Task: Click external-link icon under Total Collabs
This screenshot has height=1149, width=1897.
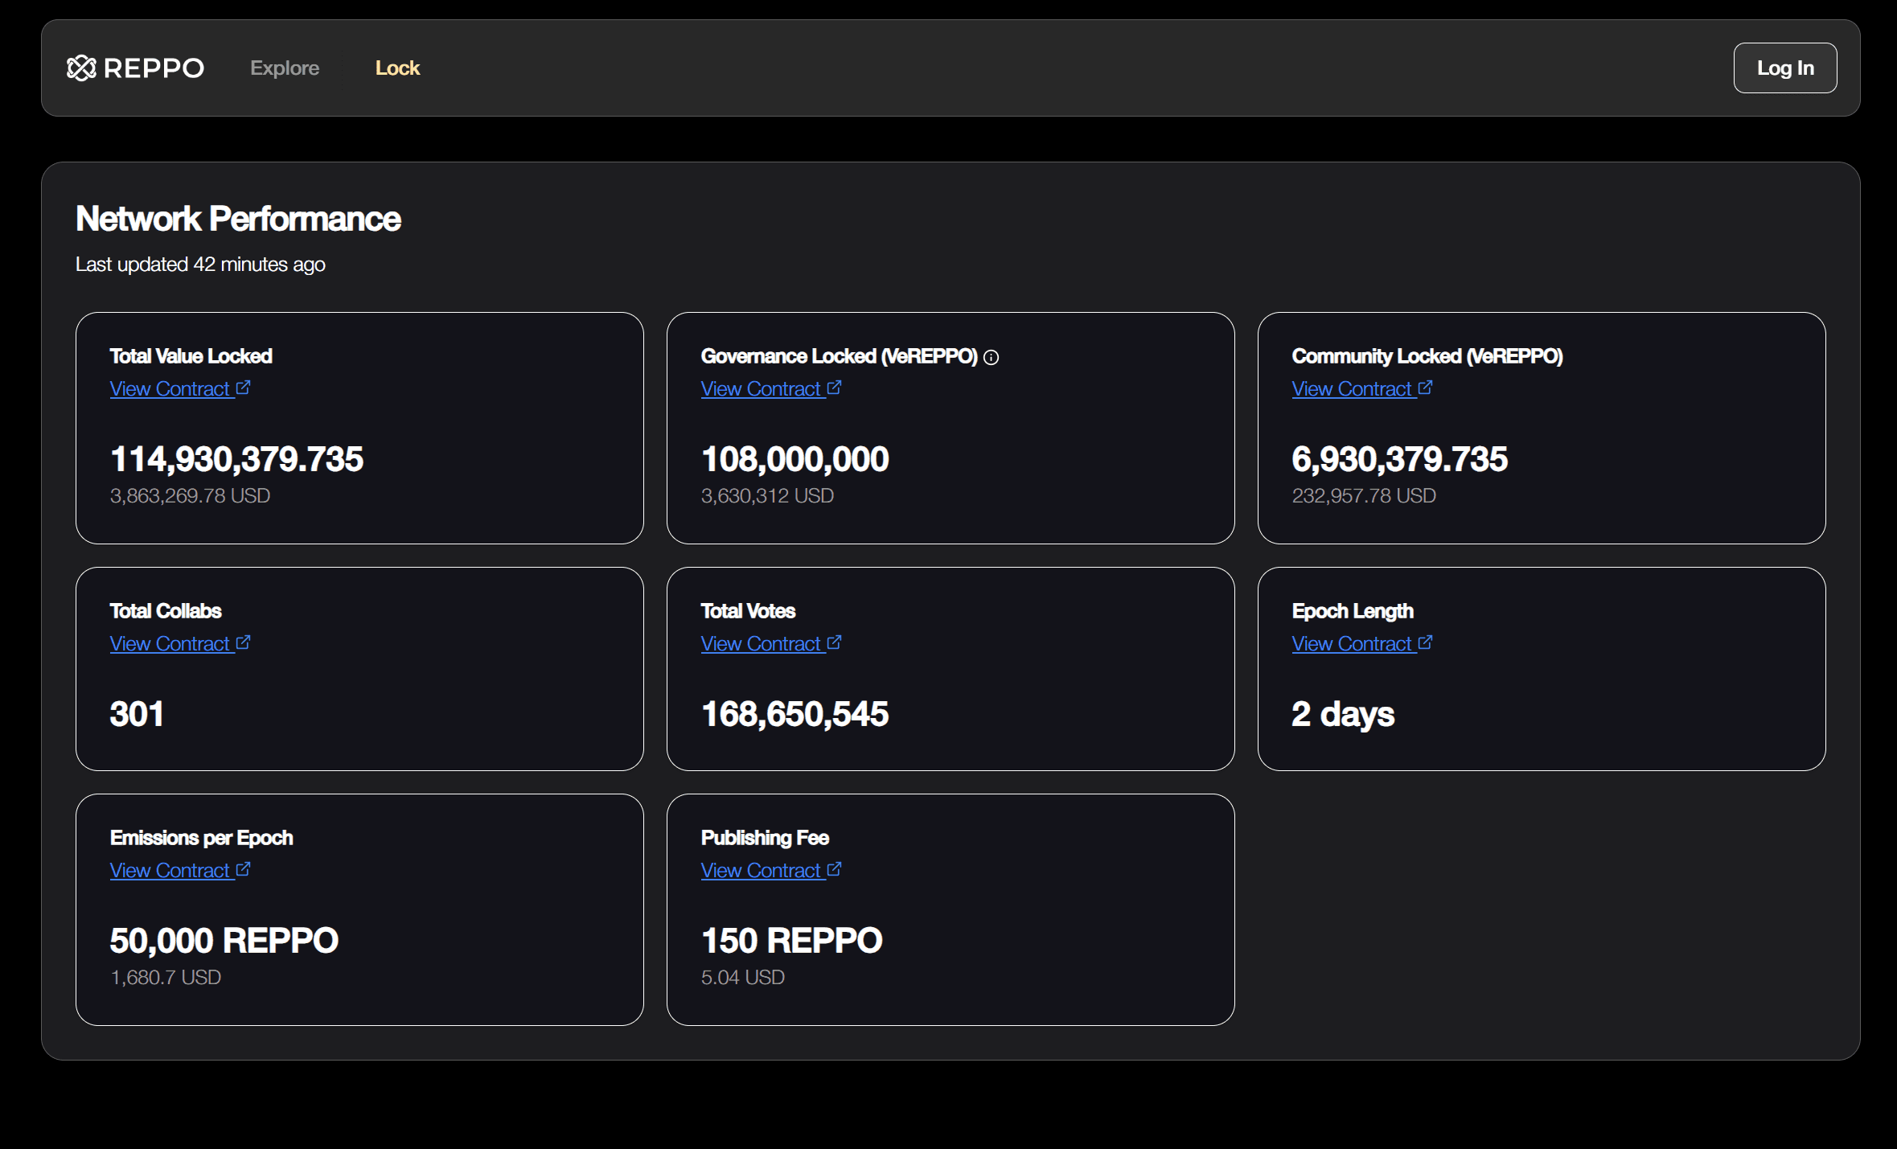Action: click(x=244, y=642)
